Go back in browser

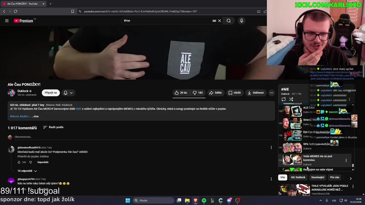point(4,11)
